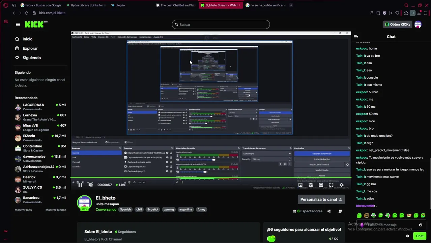Select the gaming tag
Viewport: 431px width, 243px height.
[x=169, y=210]
